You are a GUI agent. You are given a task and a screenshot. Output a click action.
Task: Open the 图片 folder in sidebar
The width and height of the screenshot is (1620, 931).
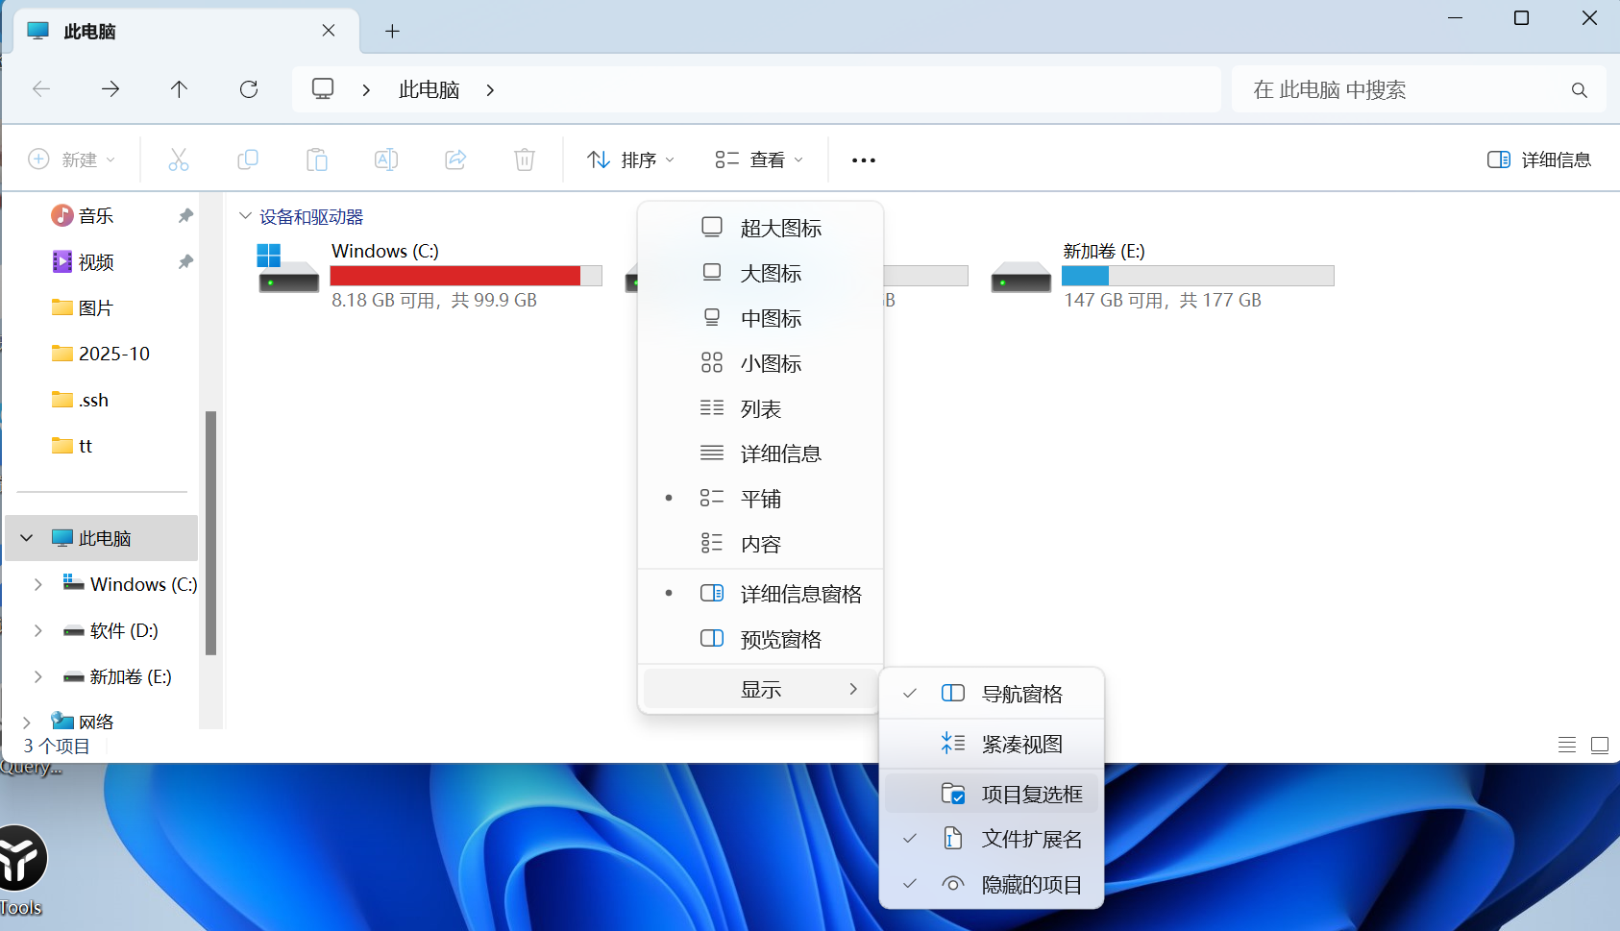tap(94, 306)
